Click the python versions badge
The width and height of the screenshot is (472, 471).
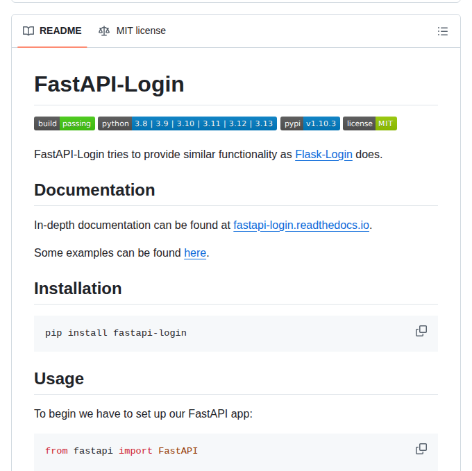187,123
